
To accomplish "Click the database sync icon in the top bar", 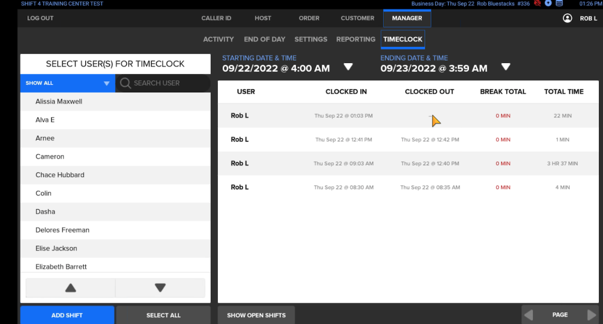I will [559, 3].
